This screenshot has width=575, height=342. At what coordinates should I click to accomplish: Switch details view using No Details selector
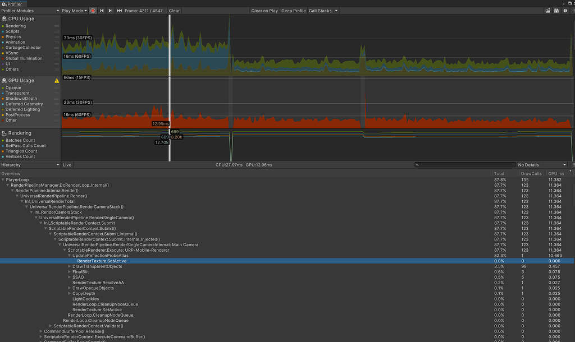[540, 164]
